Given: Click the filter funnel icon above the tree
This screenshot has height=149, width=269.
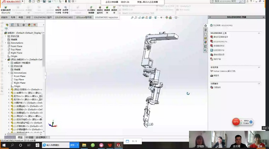Looking at the screenshot, I should tap(6, 29).
